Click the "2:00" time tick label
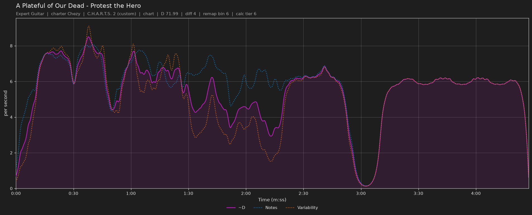 click(x=246, y=193)
